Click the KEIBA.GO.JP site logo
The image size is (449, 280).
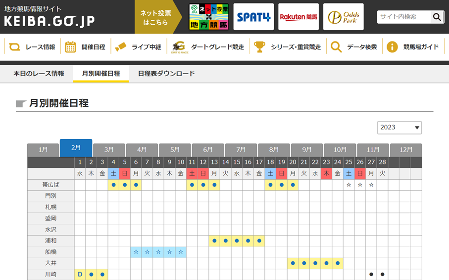50,17
